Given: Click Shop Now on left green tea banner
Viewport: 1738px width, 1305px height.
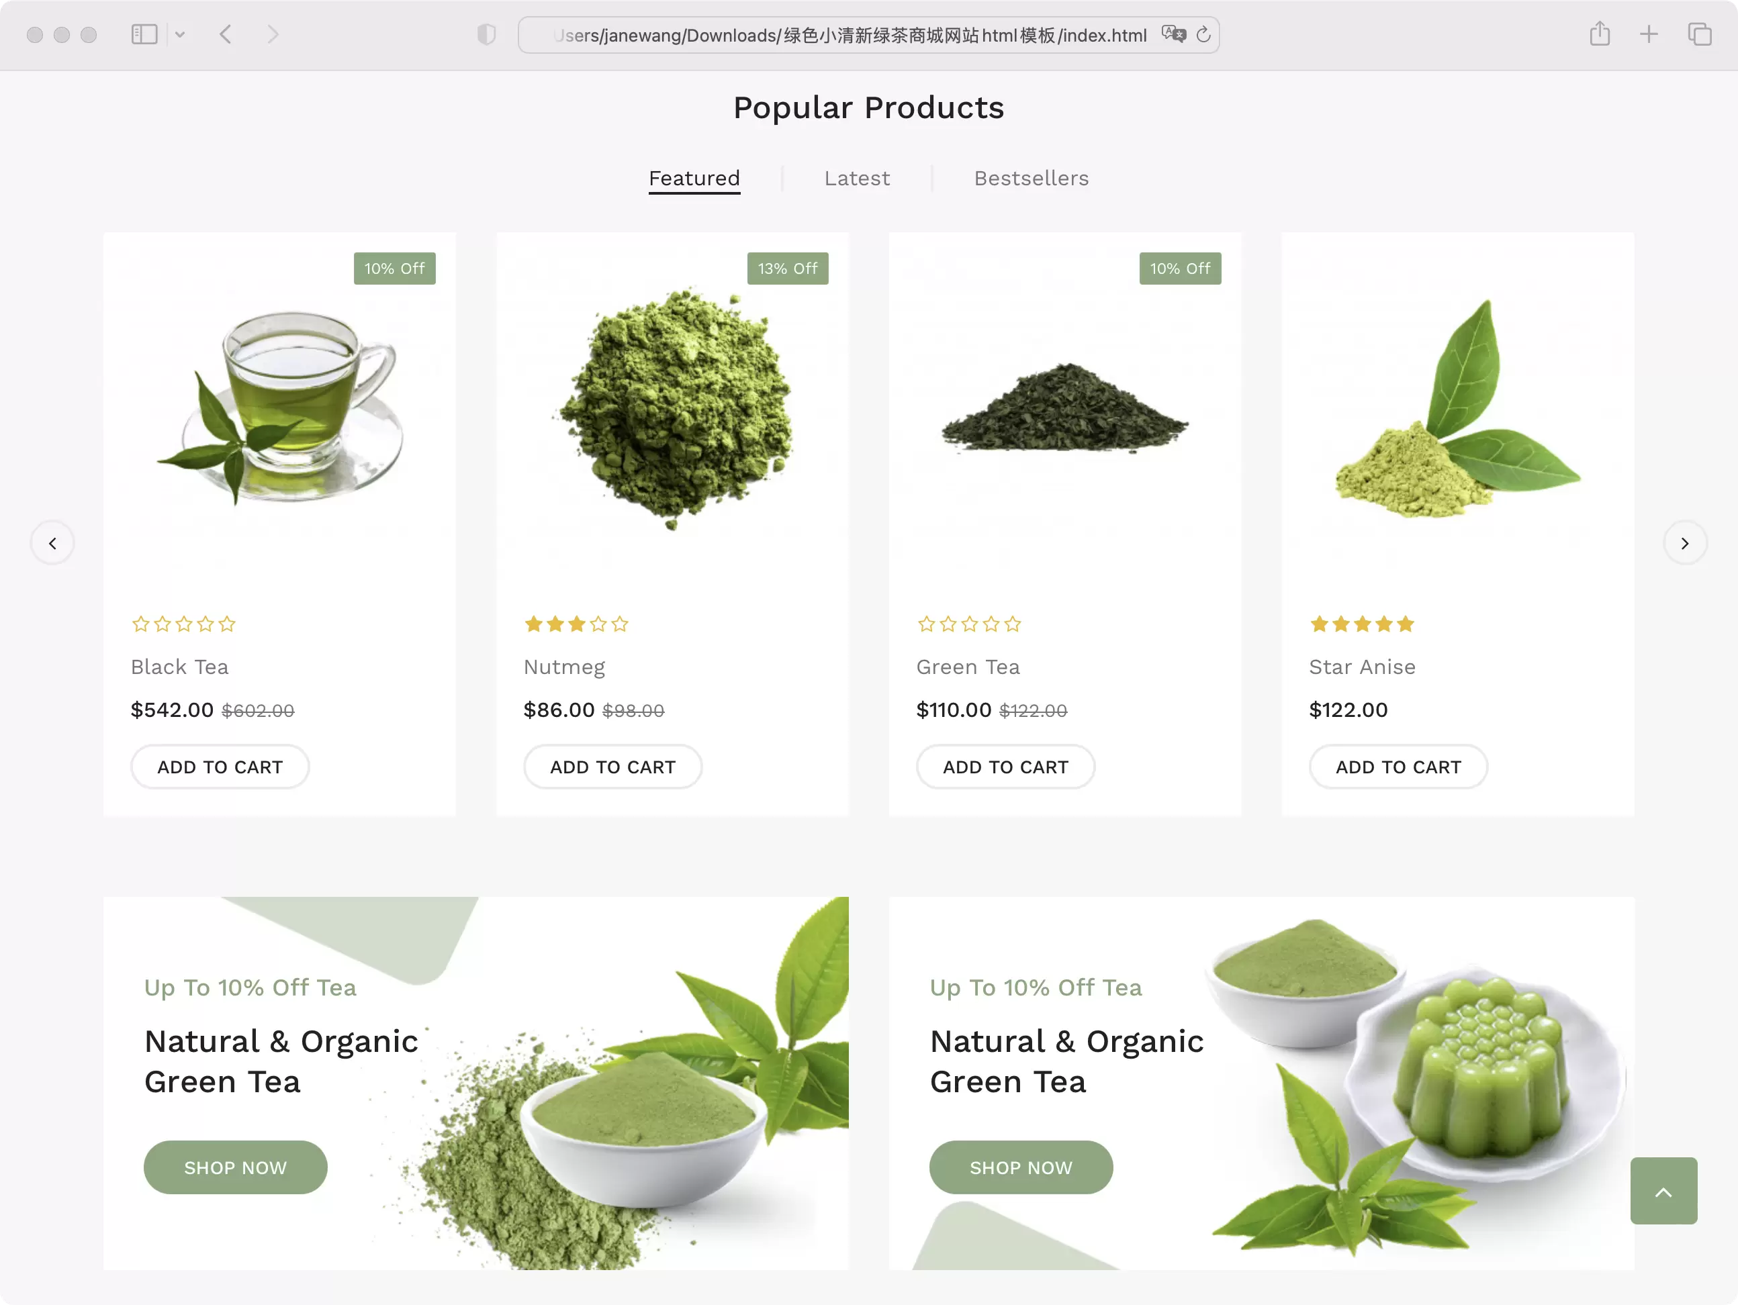Looking at the screenshot, I should pos(236,1167).
